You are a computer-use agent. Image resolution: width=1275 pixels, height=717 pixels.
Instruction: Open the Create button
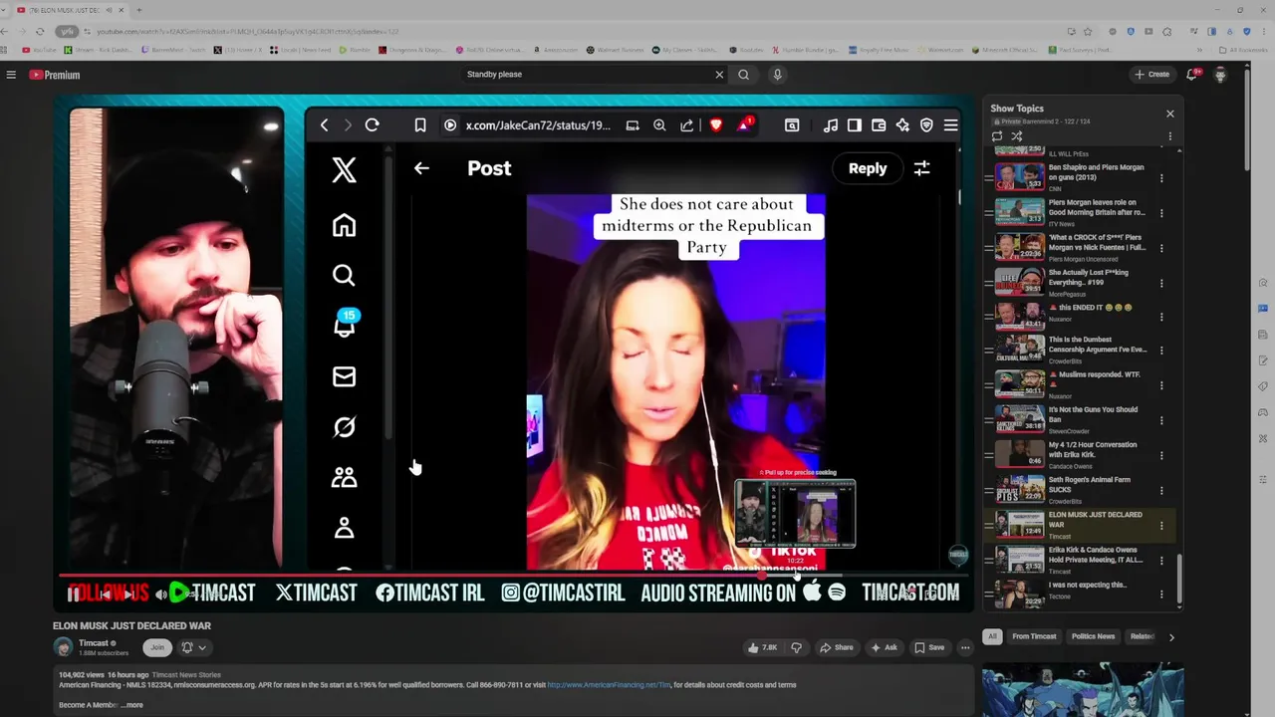(x=1151, y=75)
